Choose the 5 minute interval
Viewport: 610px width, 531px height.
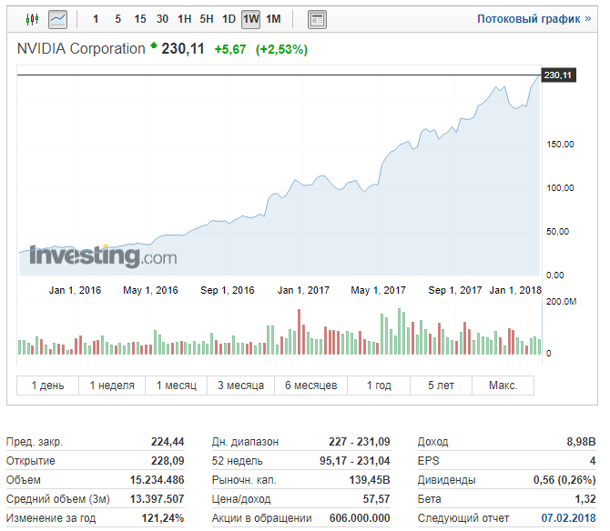tap(117, 19)
